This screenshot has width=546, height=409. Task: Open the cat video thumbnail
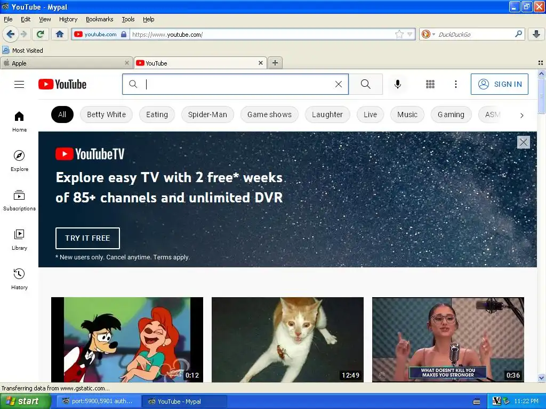click(287, 340)
